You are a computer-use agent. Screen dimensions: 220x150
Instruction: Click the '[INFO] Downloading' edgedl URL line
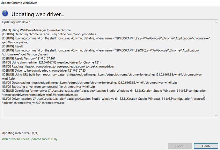92,82
